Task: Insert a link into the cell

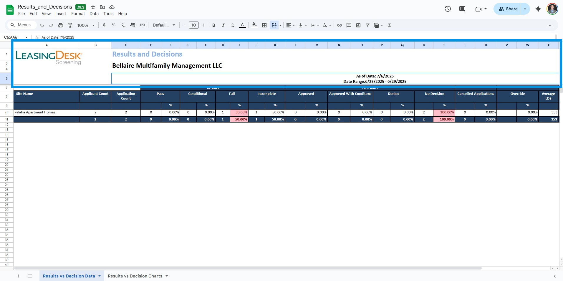Action: 339,25
